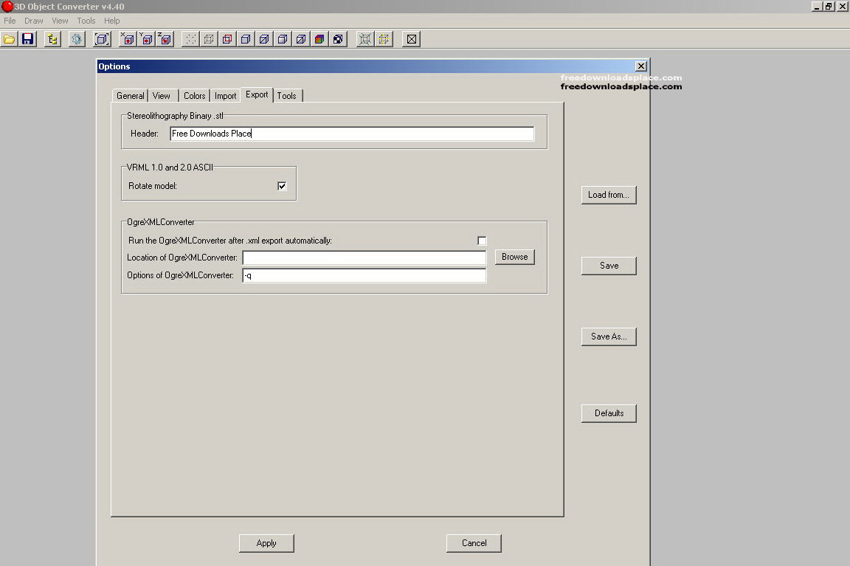Browse for OgreXMLConverter location
850x566 pixels.
click(x=514, y=257)
